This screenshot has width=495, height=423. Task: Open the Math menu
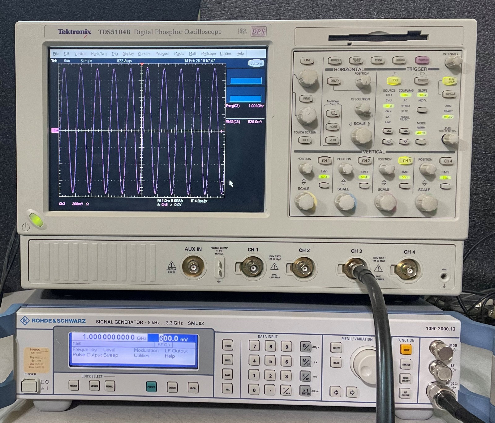pos(193,54)
